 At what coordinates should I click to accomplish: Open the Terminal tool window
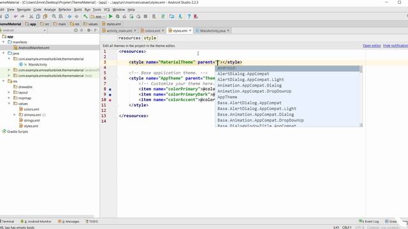pos(7,221)
